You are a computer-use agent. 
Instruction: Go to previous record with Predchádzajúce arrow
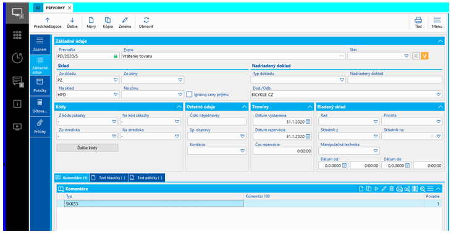(48, 23)
